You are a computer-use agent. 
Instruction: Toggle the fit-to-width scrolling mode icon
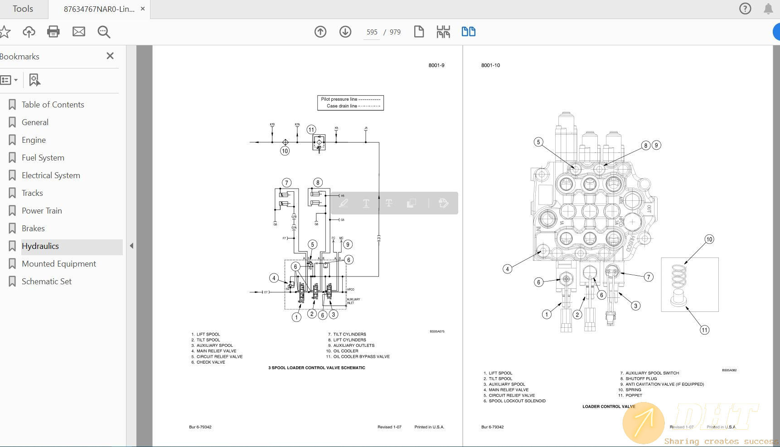pos(443,32)
